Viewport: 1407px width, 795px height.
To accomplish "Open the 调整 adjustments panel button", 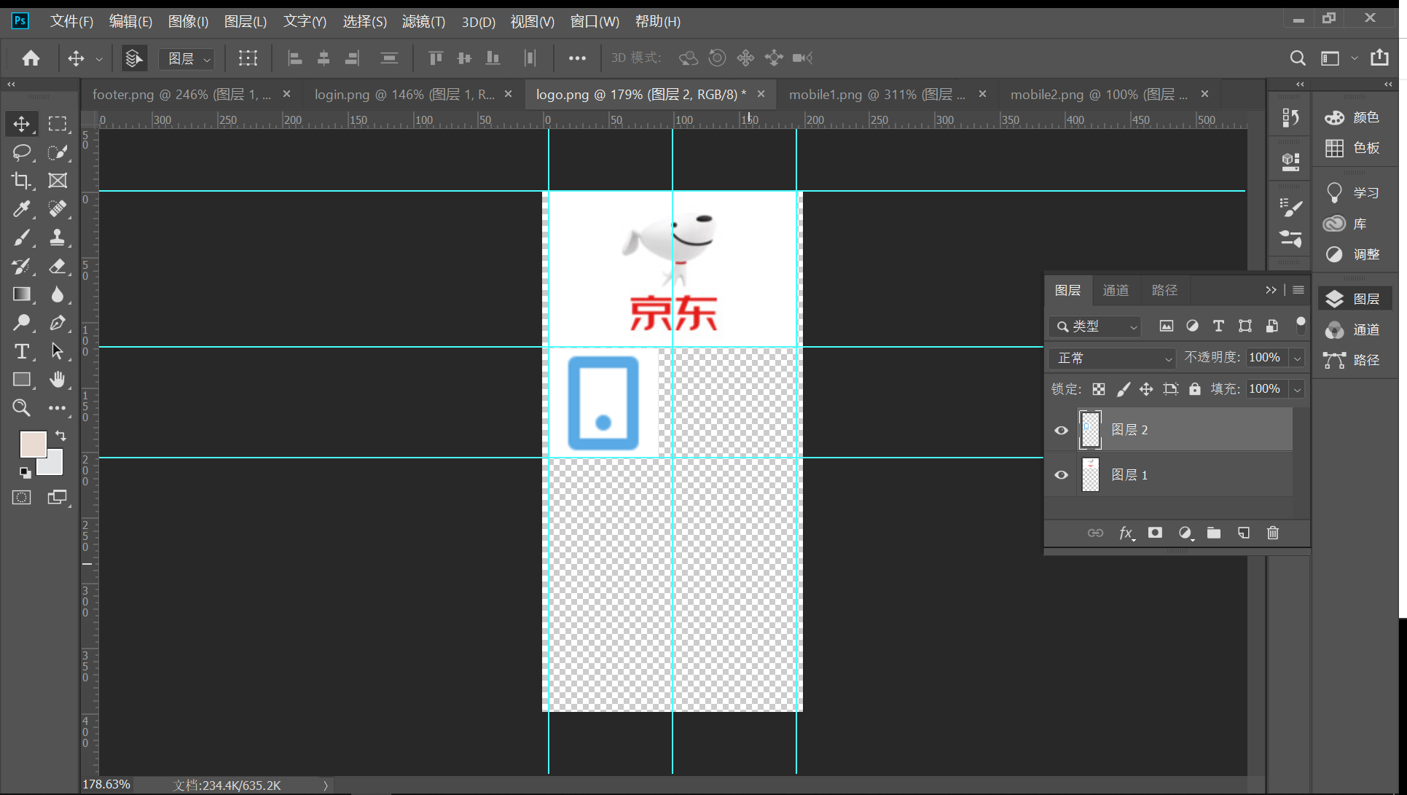I will point(1352,254).
